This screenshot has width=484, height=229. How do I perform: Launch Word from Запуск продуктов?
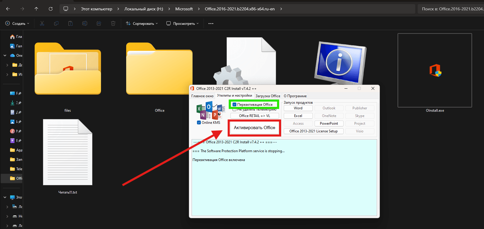[298, 108]
